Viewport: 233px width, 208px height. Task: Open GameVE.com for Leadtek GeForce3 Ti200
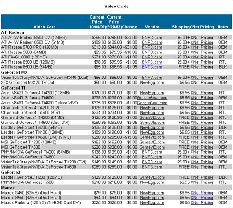coord(152,177)
